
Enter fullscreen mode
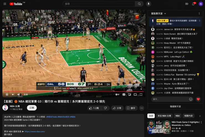click(141, 94)
